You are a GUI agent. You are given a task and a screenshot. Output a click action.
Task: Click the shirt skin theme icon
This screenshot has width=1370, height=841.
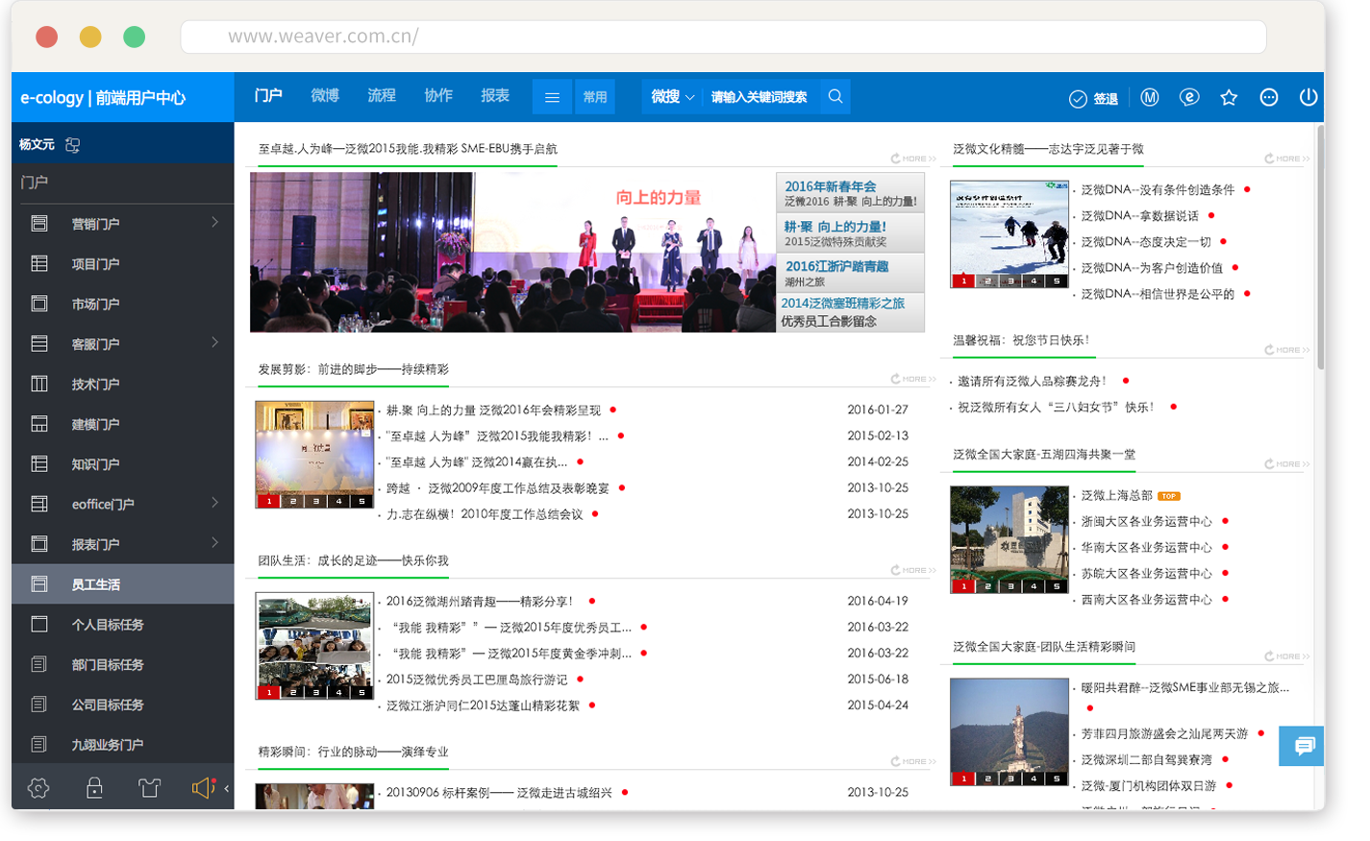tap(149, 788)
